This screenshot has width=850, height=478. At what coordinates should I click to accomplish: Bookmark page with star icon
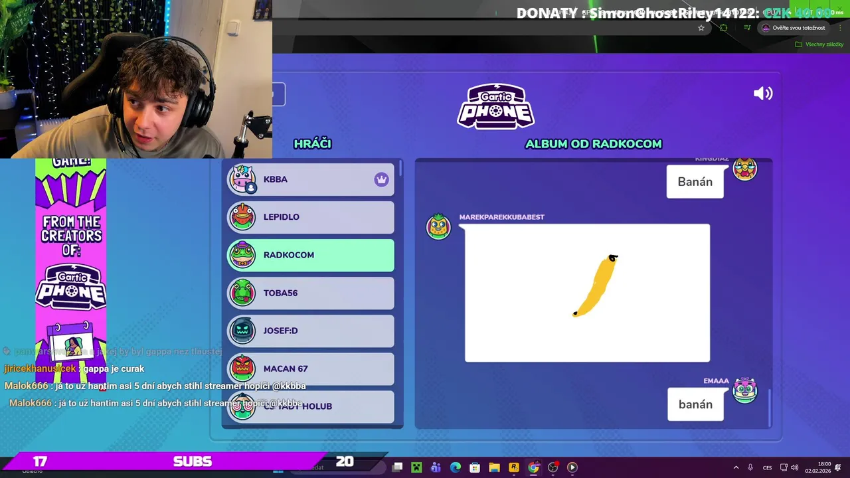[701, 28]
